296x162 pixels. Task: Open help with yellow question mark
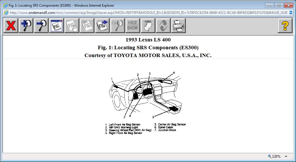click(x=285, y=26)
